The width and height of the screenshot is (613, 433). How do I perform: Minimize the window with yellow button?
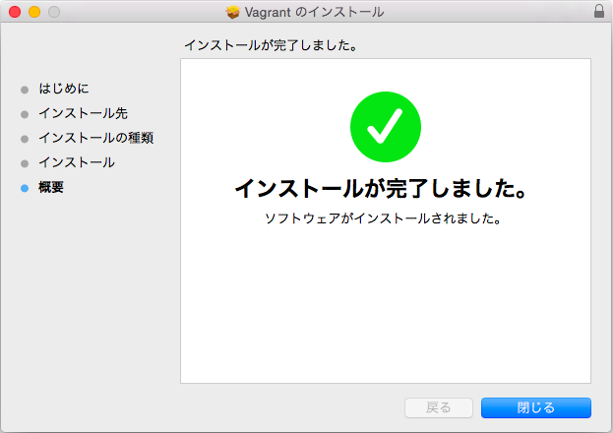34,12
